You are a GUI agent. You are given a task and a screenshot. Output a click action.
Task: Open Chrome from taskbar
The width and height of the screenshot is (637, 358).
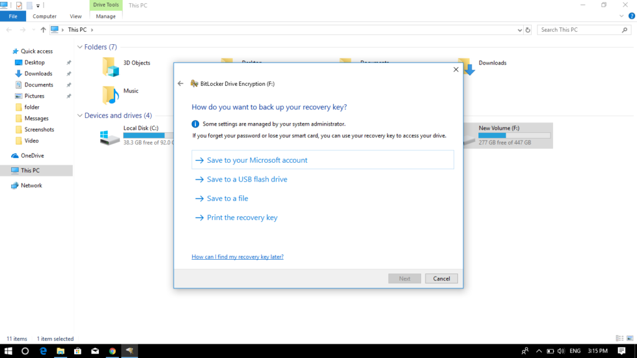[113, 351]
